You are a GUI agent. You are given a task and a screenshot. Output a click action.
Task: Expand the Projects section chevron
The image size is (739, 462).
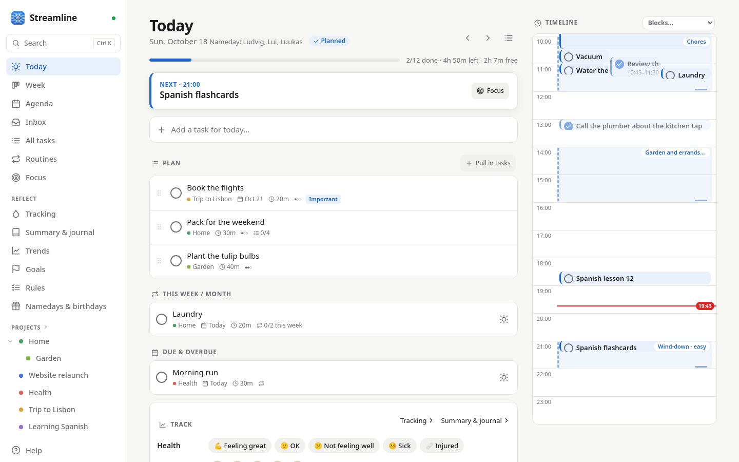(46, 327)
